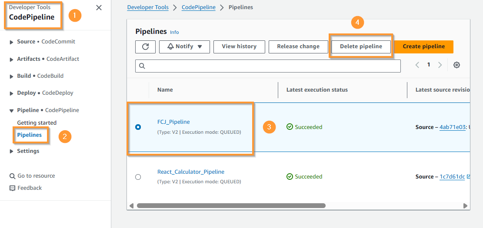Click the Name column header
This screenshot has height=228, width=483.
[165, 90]
